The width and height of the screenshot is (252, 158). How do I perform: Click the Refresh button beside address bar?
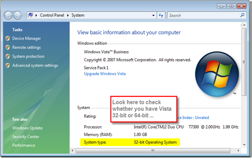click(161, 16)
